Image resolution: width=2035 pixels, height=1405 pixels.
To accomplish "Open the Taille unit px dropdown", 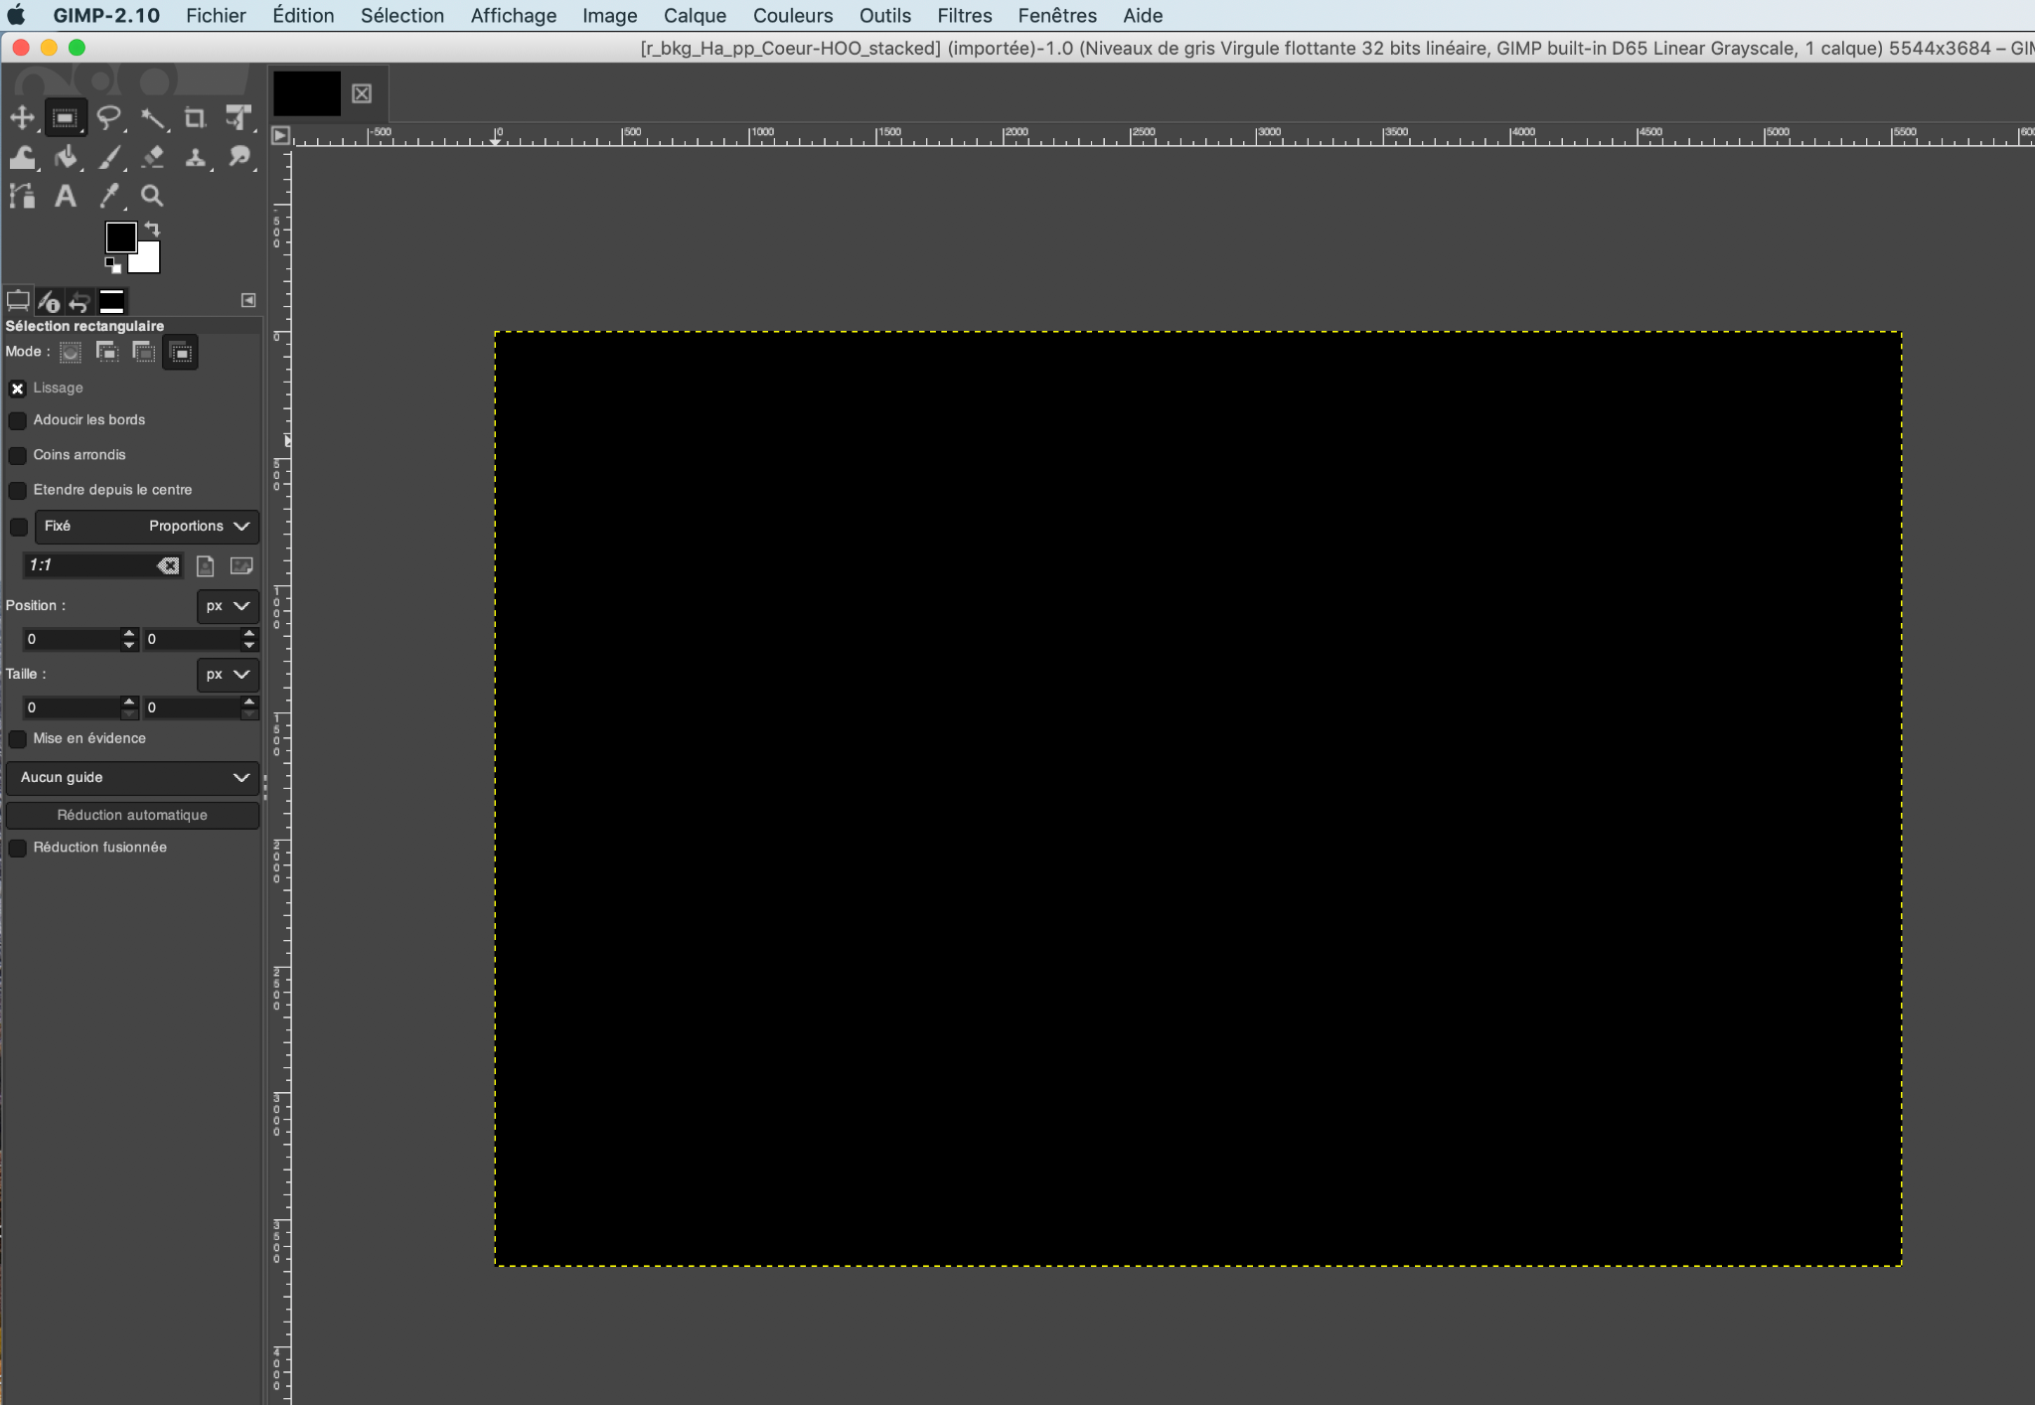I will pos(228,675).
